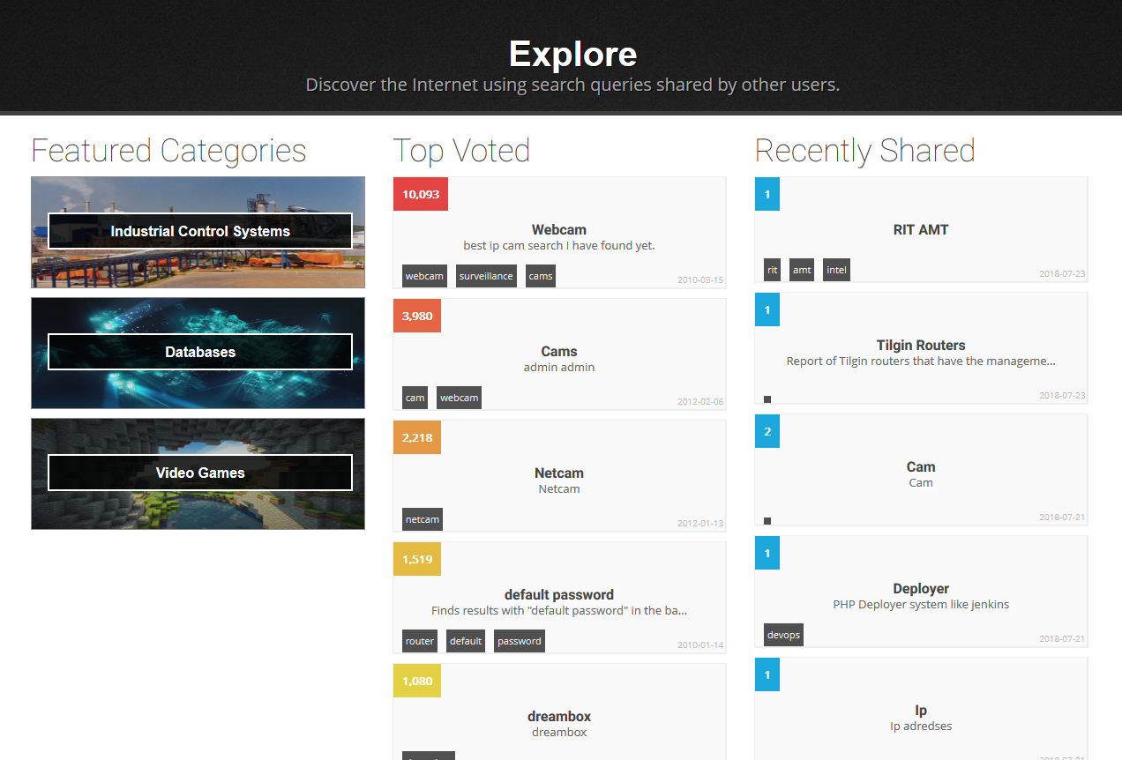
Task: Click the 3,980 vote badge
Action: [417, 316]
